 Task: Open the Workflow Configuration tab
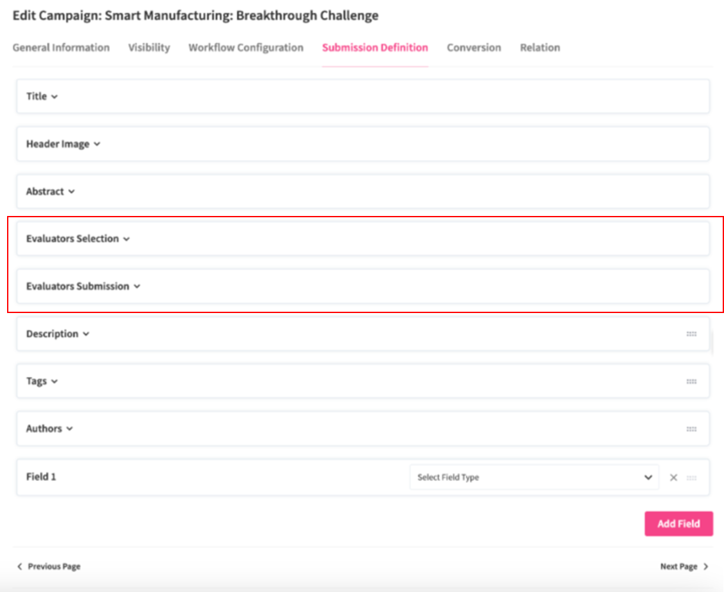pos(246,48)
